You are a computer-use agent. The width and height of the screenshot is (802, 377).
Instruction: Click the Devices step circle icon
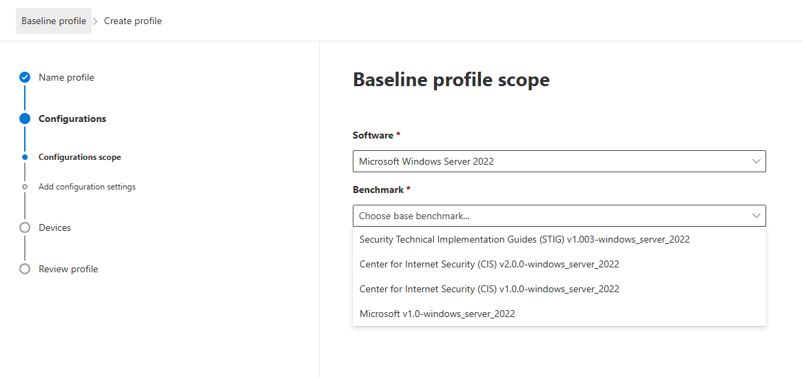click(x=25, y=227)
